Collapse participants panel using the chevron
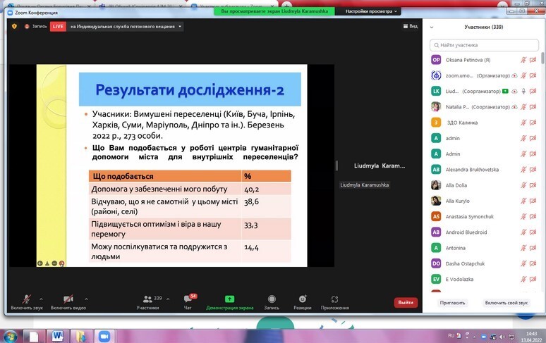Image resolution: width=546 pixels, height=343 pixels. pyautogui.click(x=432, y=27)
